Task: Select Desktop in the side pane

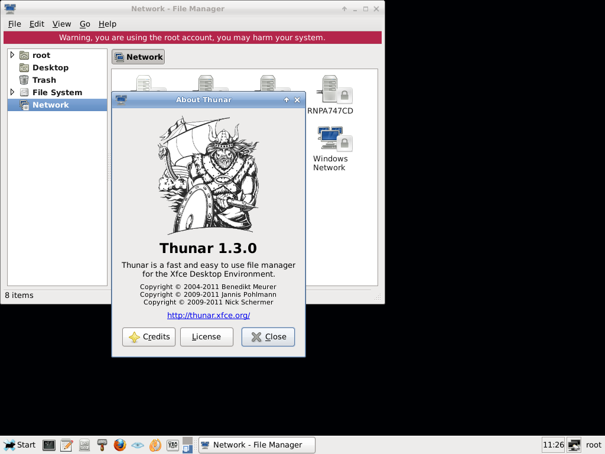Action: click(50, 67)
